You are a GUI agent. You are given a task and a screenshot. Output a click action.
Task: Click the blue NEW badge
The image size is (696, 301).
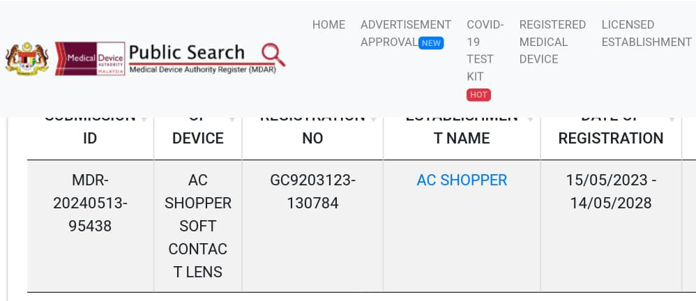click(431, 43)
